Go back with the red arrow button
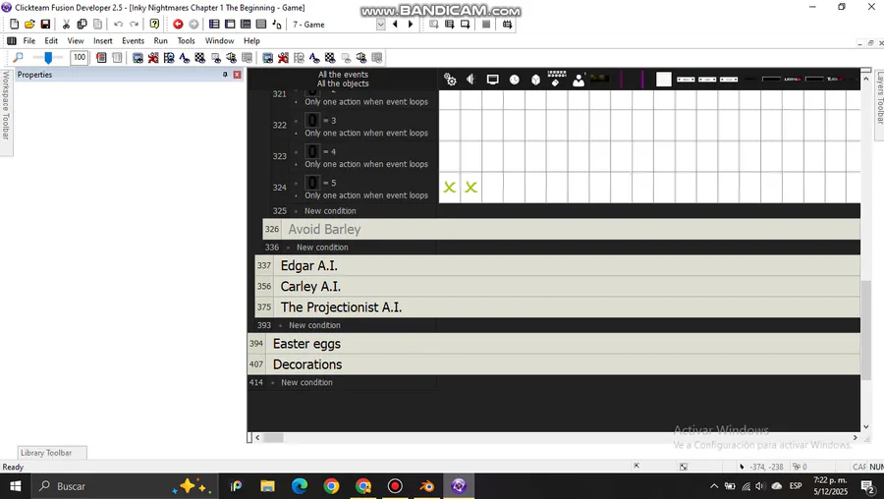The image size is (884, 499). point(178,25)
